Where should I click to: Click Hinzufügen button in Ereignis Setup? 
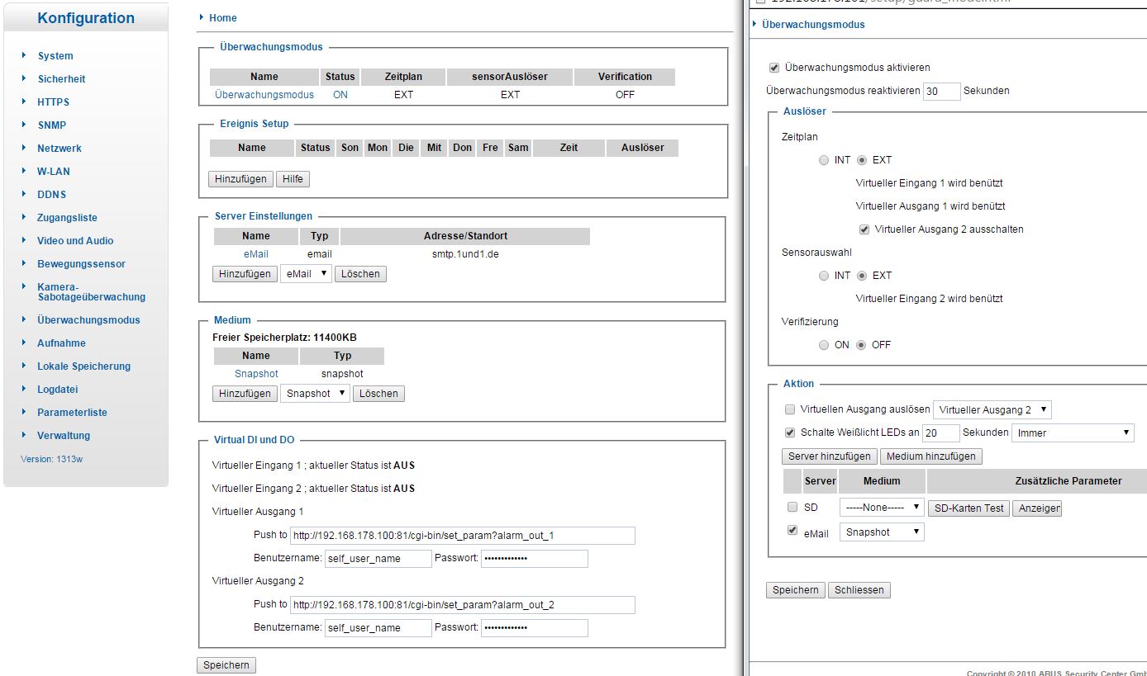point(240,179)
